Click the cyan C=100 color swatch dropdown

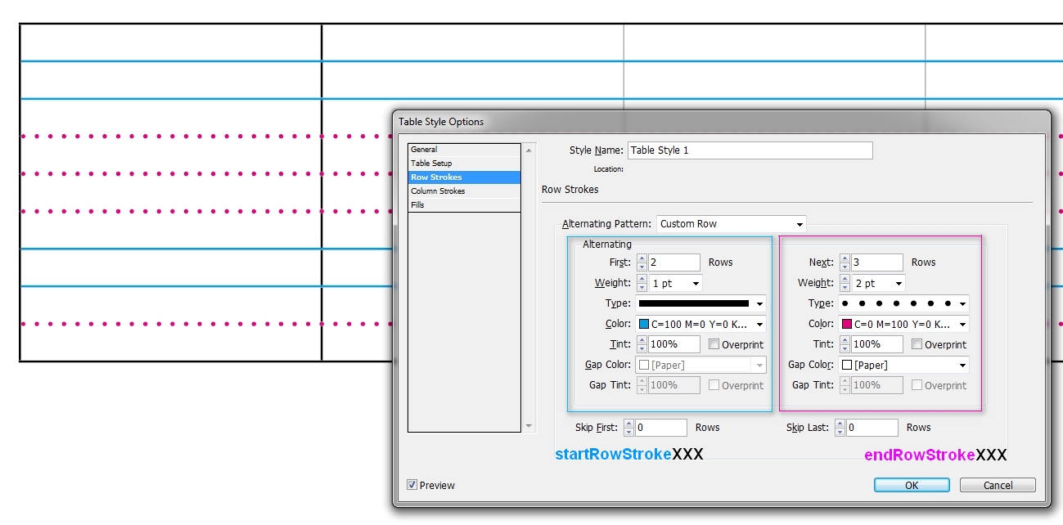coord(700,324)
